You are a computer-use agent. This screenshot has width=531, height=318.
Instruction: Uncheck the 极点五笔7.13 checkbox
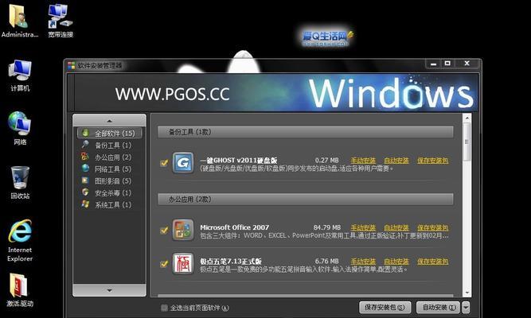tap(164, 263)
